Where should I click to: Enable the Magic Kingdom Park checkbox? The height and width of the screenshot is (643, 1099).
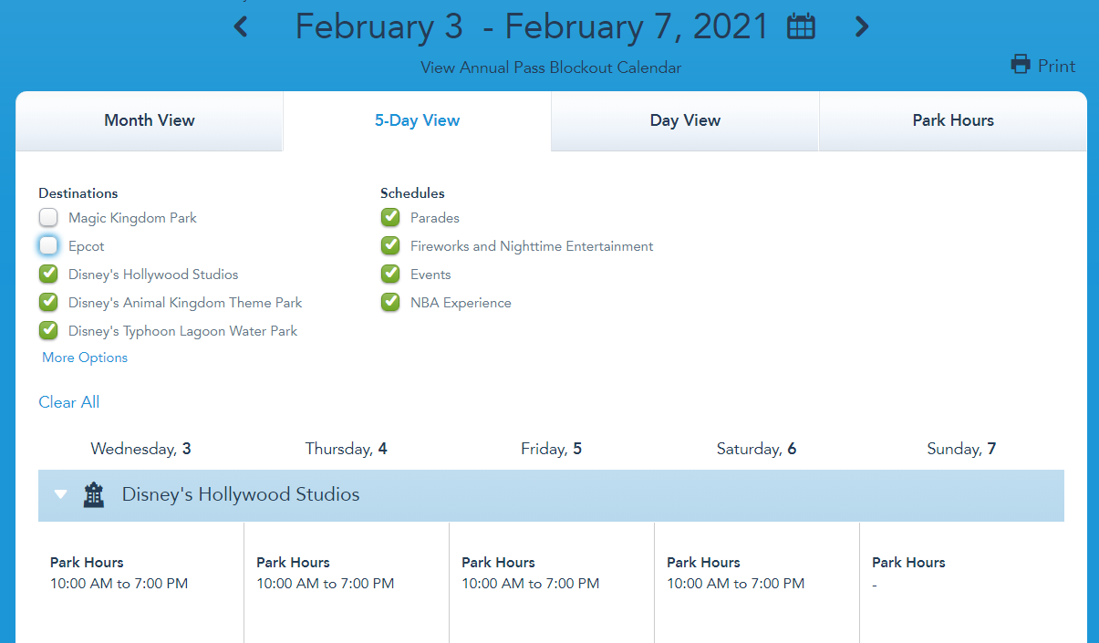[48, 218]
